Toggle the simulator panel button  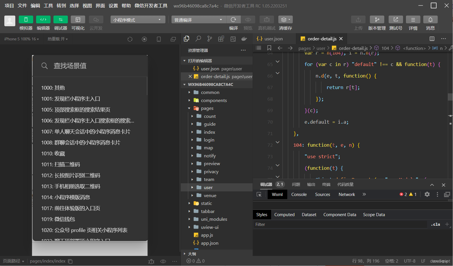click(x=26, y=19)
